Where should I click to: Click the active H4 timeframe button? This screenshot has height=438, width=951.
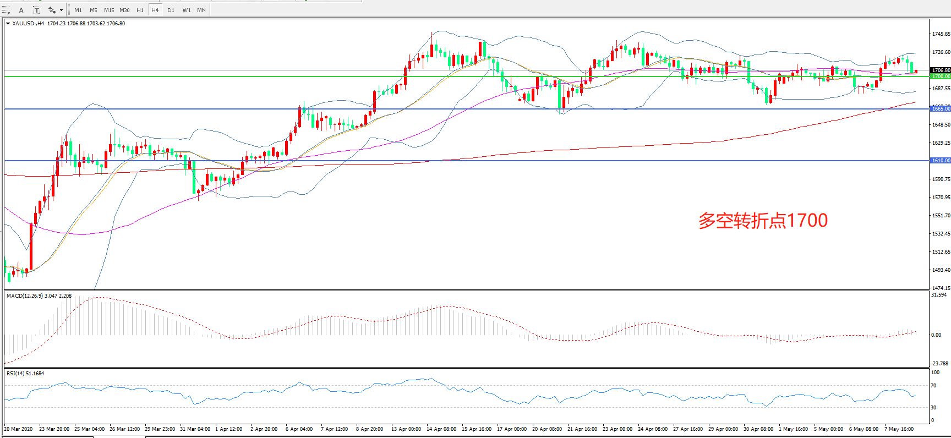coord(155,10)
